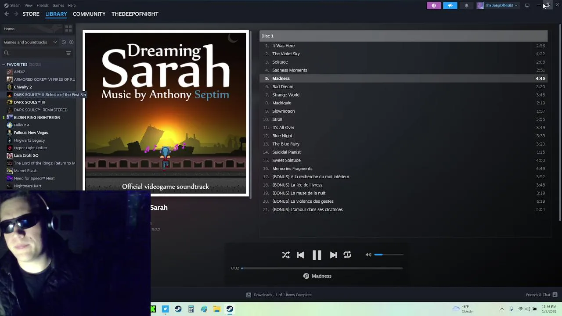Open the collections grid view icon

(68, 29)
